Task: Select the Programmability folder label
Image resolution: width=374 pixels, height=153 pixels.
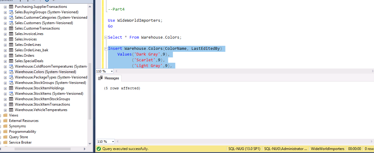Action: point(22,132)
